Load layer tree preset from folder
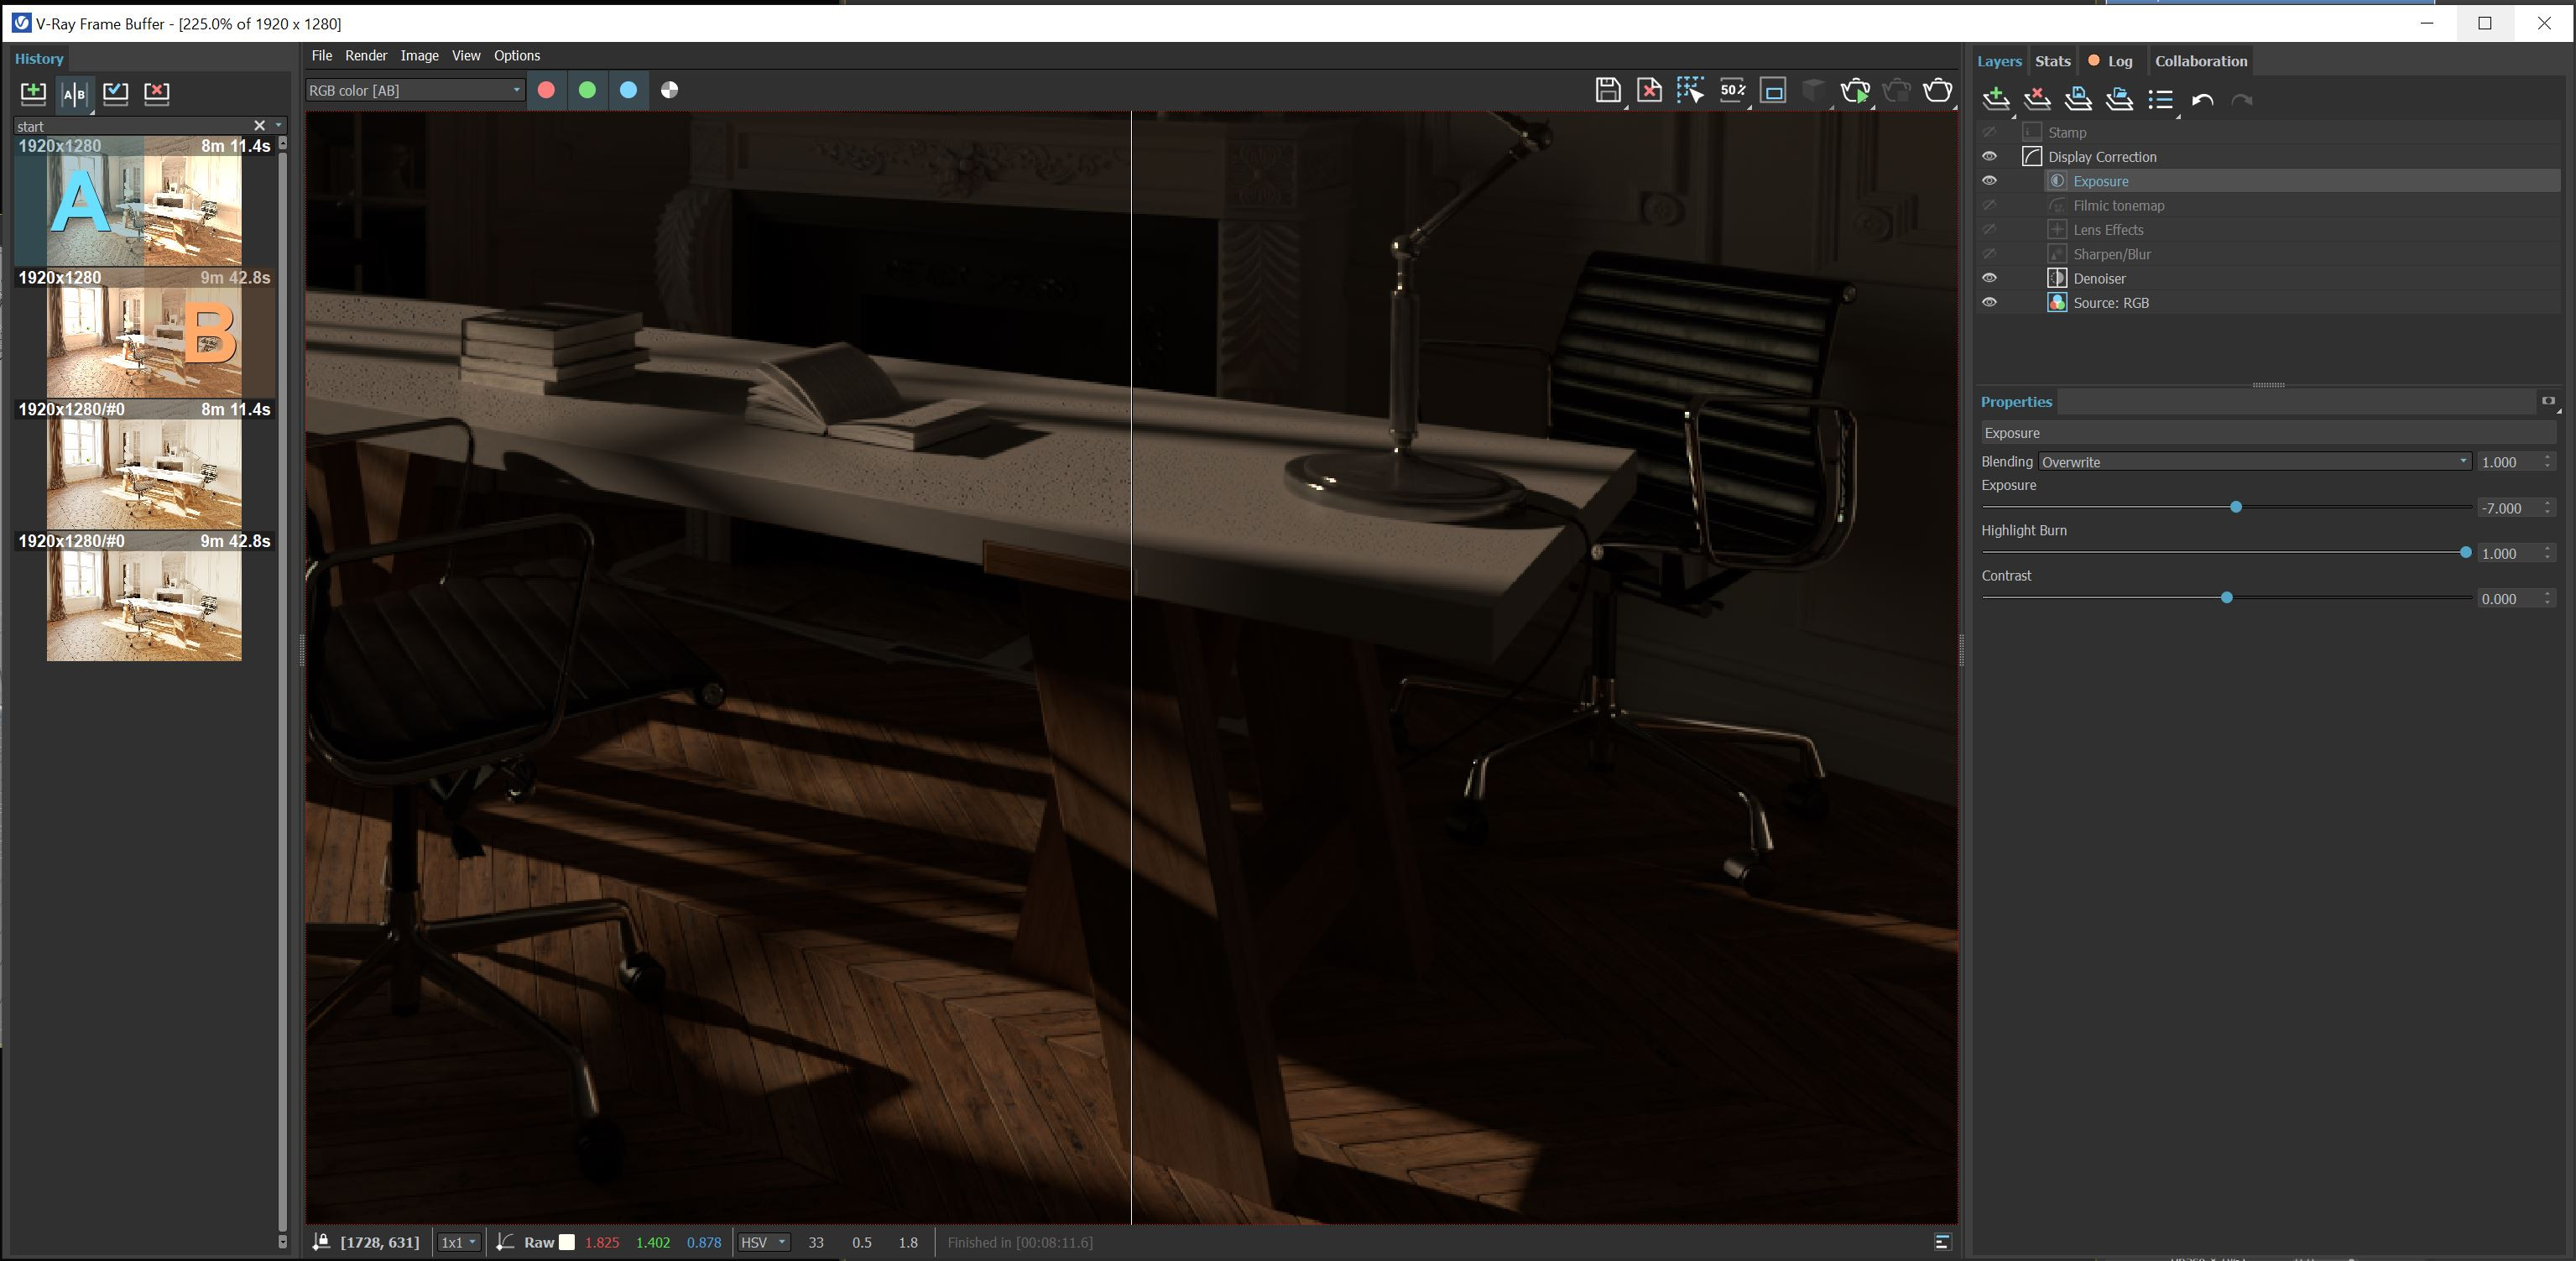The width and height of the screenshot is (2576, 1261). pyautogui.click(x=2119, y=99)
